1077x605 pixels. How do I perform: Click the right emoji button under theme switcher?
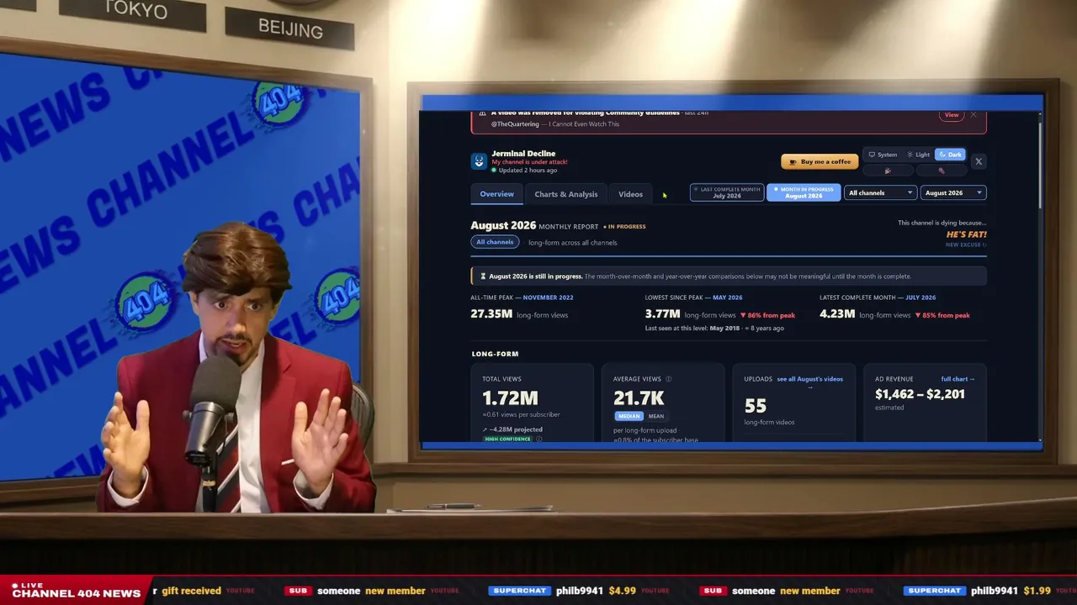[x=941, y=171]
